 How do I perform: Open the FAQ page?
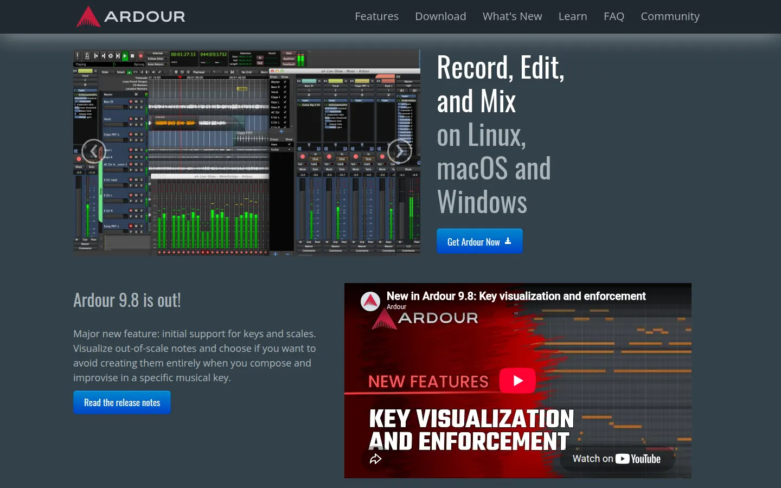[x=614, y=16]
